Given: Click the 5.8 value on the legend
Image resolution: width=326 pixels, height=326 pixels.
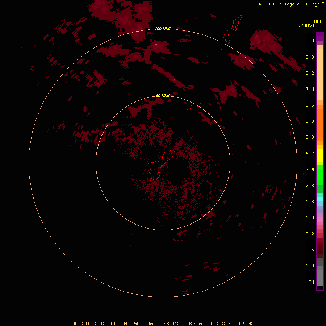Looking at the screenshot, I should (310, 121).
